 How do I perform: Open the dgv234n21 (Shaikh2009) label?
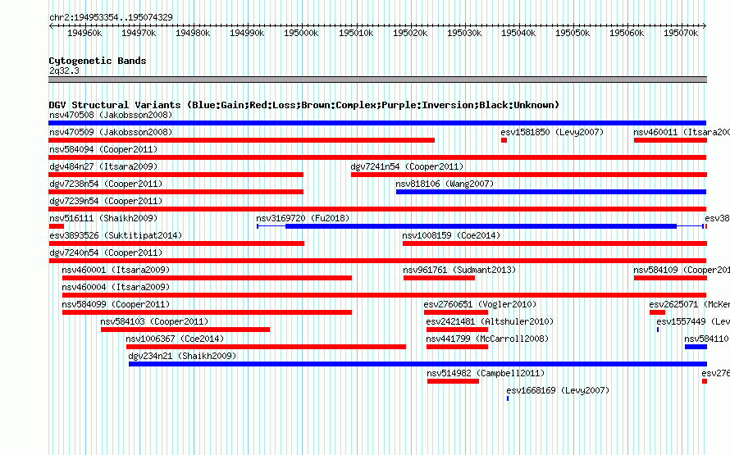[182, 356]
